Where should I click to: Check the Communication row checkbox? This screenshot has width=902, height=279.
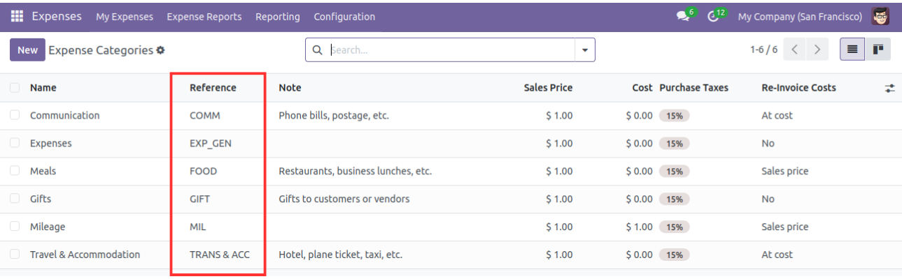(x=15, y=116)
